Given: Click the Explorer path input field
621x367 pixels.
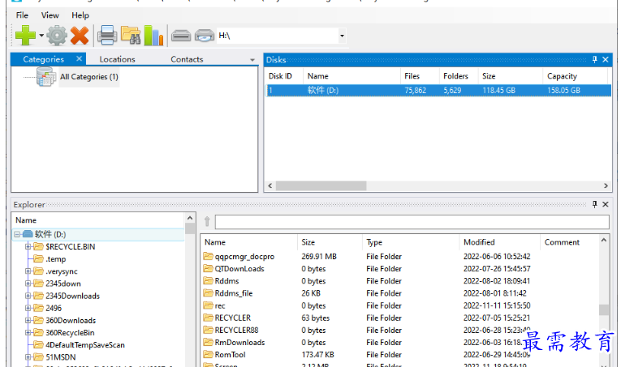Looking at the screenshot, I should pyautogui.click(x=412, y=222).
